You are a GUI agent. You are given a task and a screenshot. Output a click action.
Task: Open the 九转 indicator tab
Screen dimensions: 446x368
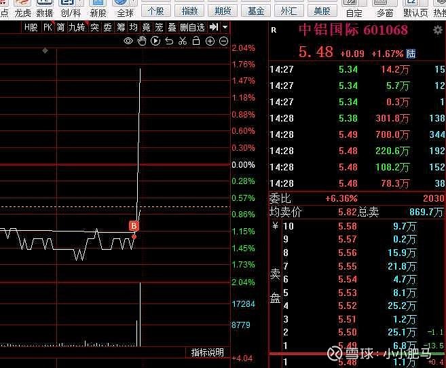[x=77, y=28]
